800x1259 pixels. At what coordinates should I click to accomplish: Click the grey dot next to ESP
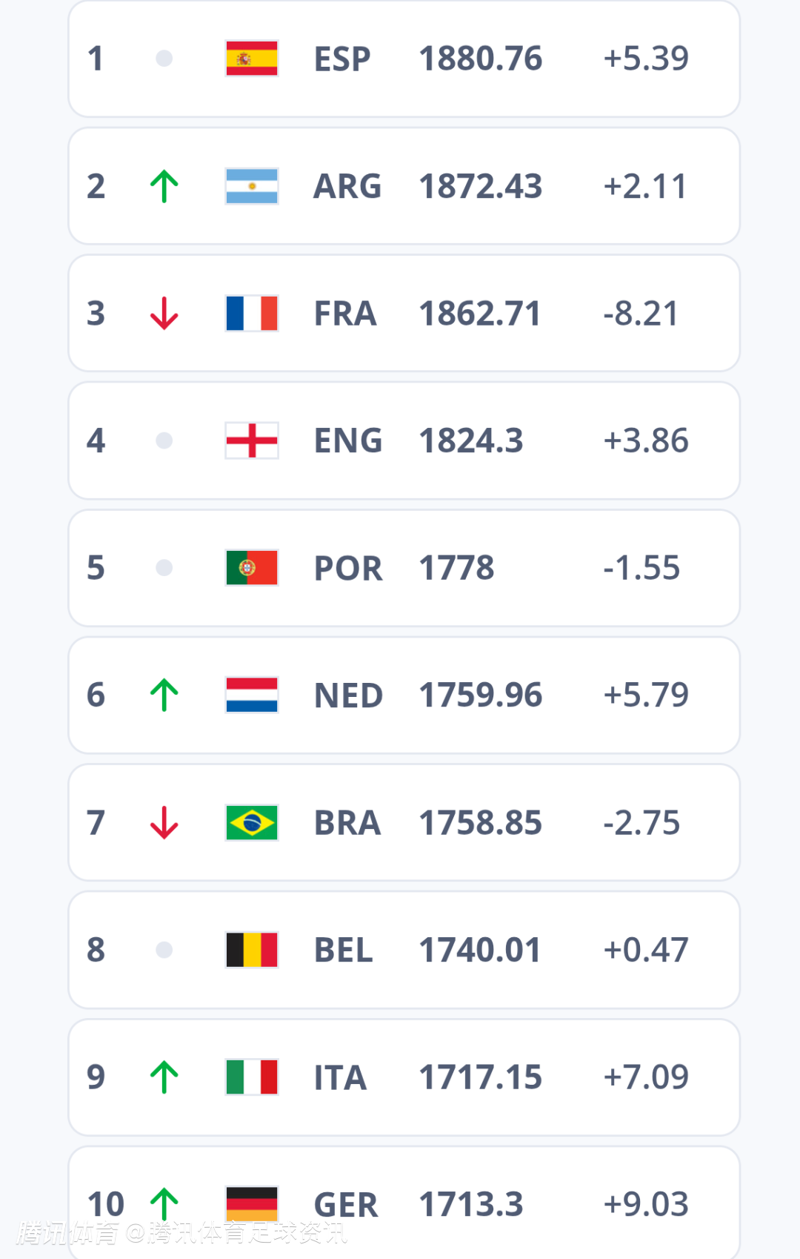click(164, 59)
